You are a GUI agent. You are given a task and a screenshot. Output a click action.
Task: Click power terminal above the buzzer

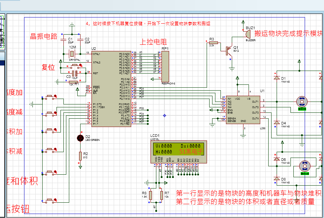pos(243,22)
